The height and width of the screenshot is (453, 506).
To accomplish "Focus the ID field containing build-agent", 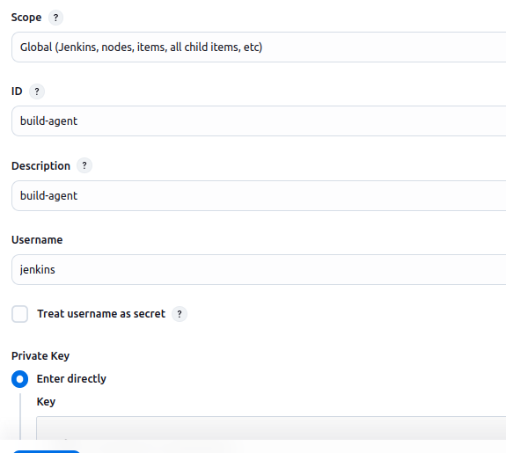I will (259, 121).
